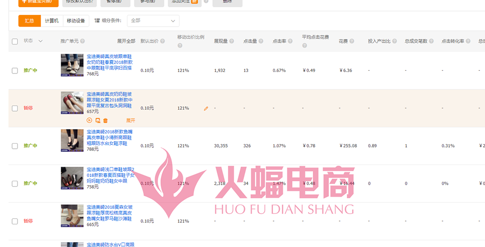485x247 pixels.
Task: Open help icon beside 点击量 header
Action: tap(261, 41)
